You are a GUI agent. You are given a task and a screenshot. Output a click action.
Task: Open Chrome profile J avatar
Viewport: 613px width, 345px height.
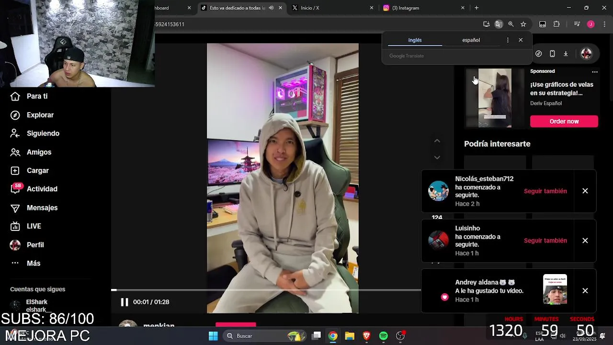[590, 24]
